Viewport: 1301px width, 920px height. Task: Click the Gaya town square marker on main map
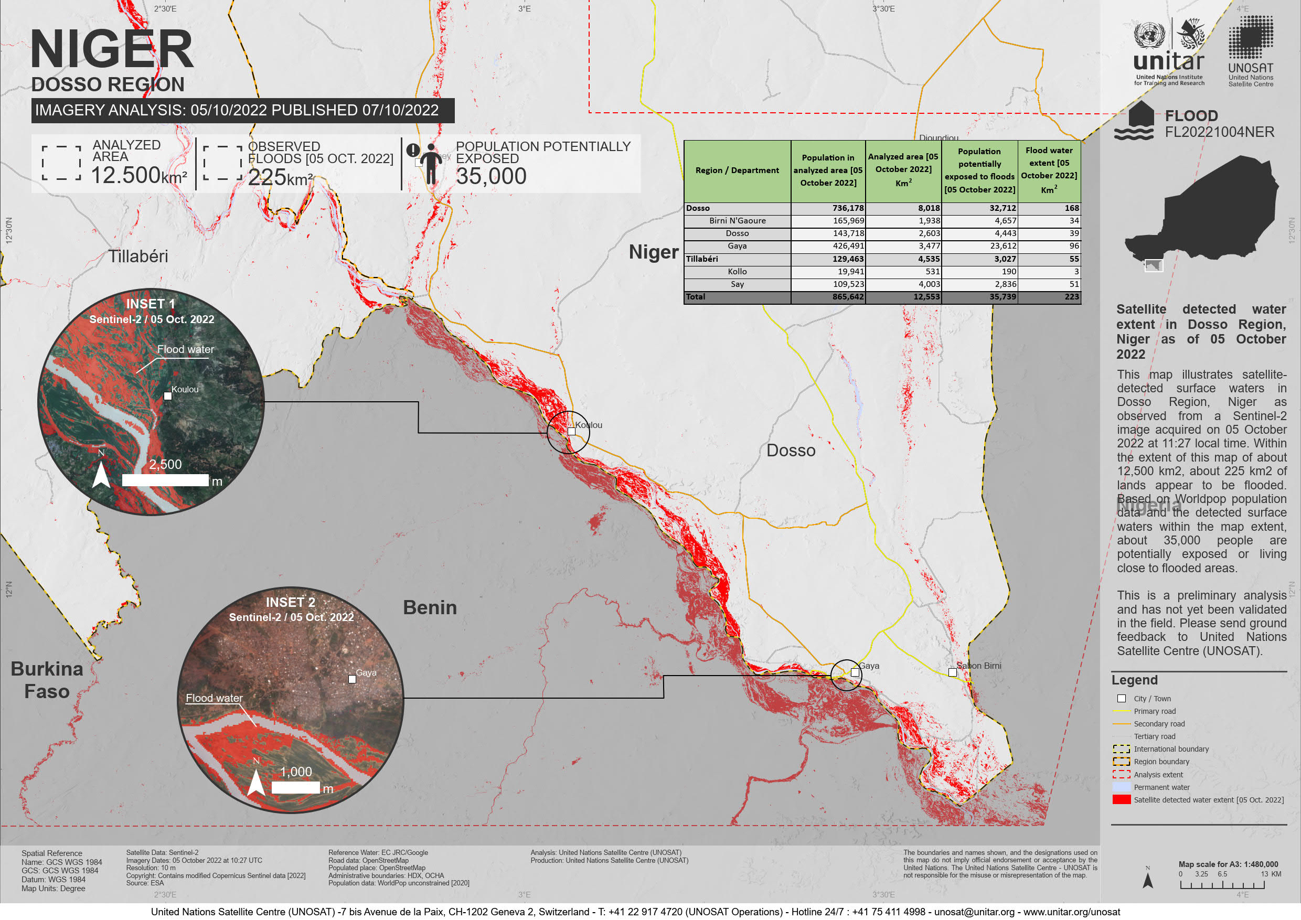855,672
